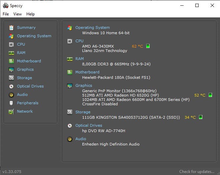Click the 8,00GB DDR3 RAM details text
This screenshot has width=220, height=175.
point(116,64)
